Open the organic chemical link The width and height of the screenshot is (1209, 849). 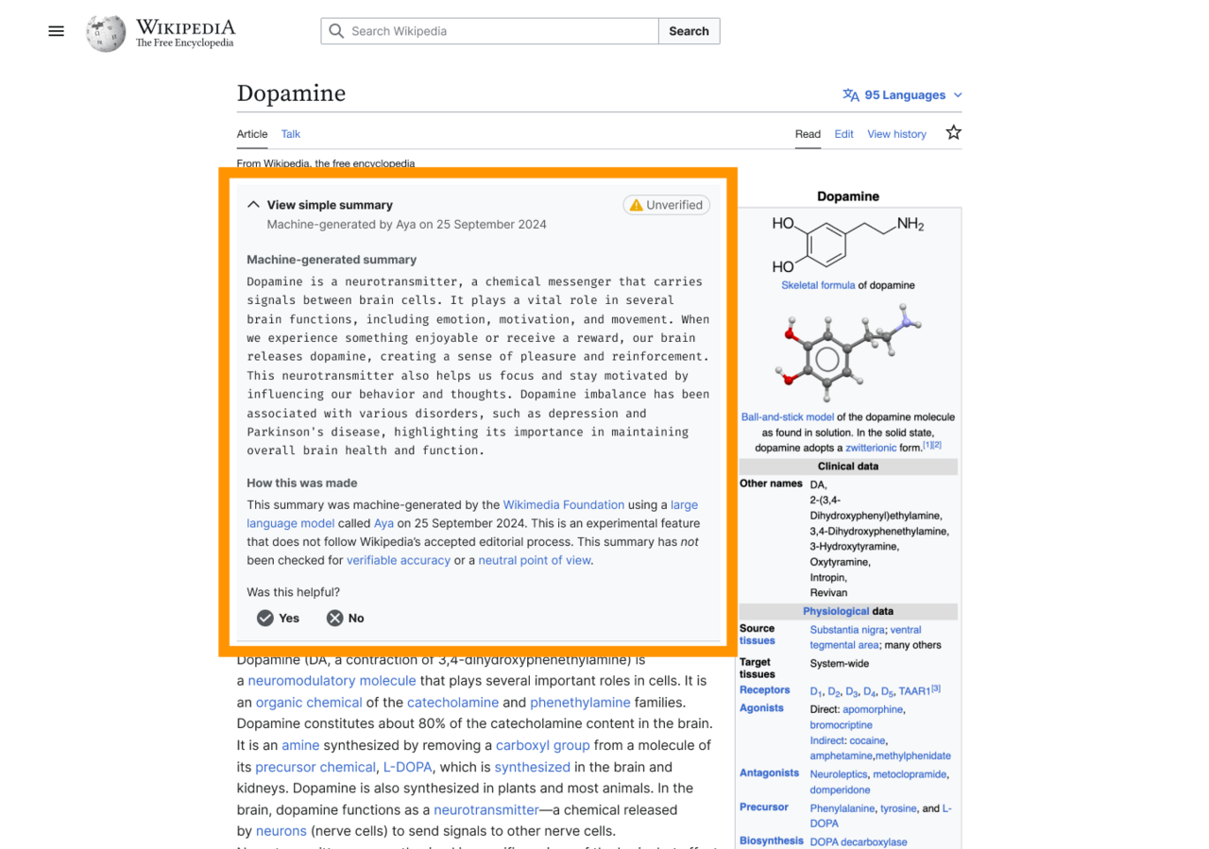pyautogui.click(x=309, y=703)
